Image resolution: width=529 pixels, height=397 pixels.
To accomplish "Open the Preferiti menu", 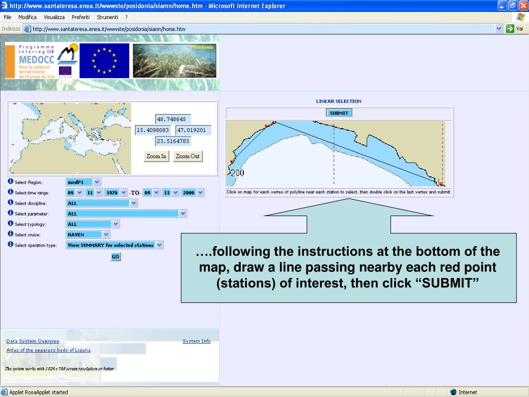I will coord(81,17).
